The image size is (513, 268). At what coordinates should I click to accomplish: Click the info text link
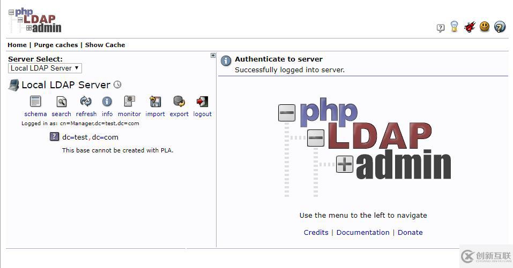coord(107,114)
